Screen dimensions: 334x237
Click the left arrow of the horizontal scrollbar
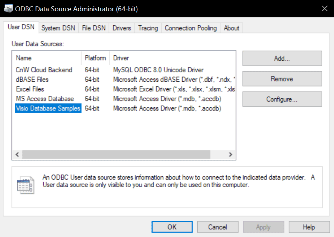(x=17, y=154)
